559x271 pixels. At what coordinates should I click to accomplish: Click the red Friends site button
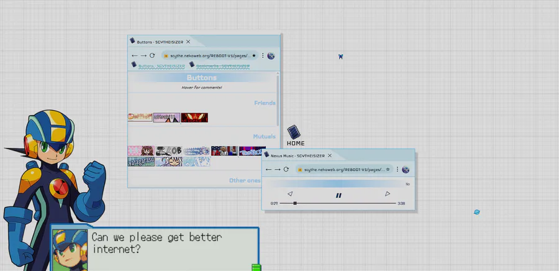coord(194,117)
